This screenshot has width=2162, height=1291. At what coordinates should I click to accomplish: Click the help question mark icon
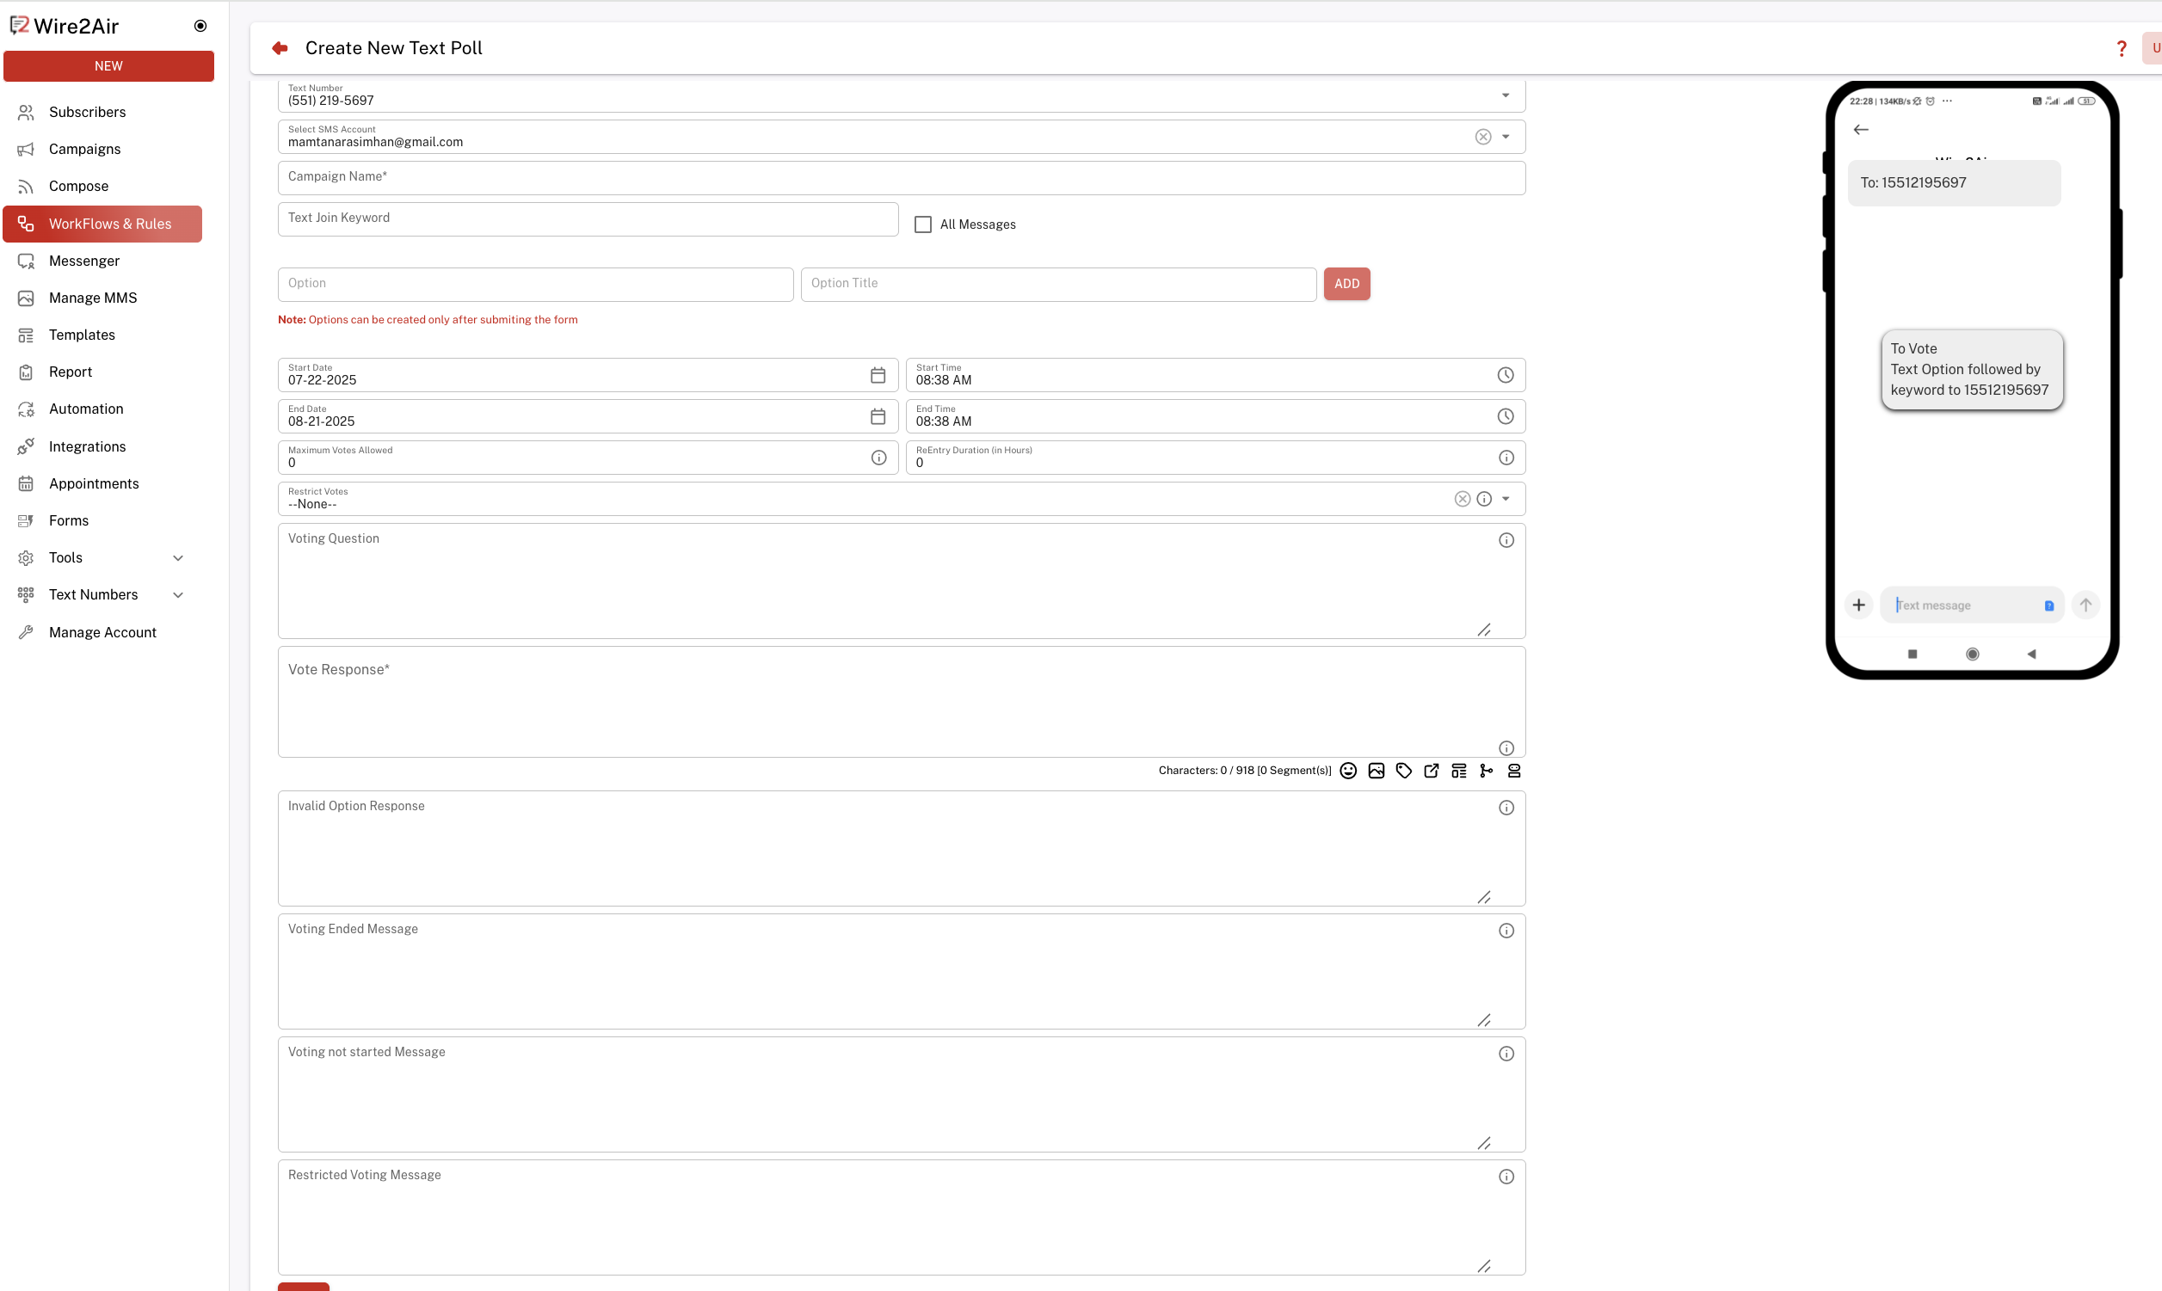2121,49
